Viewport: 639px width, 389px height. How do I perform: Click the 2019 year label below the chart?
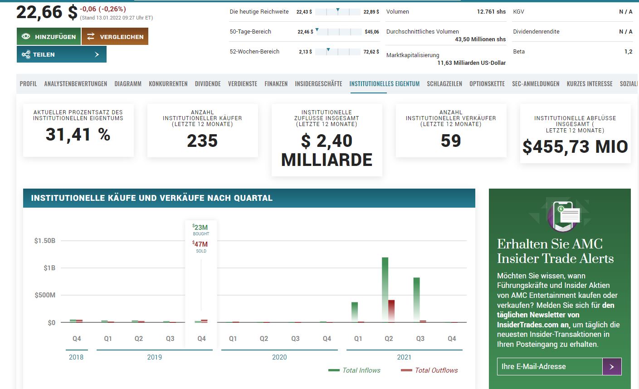[155, 357]
